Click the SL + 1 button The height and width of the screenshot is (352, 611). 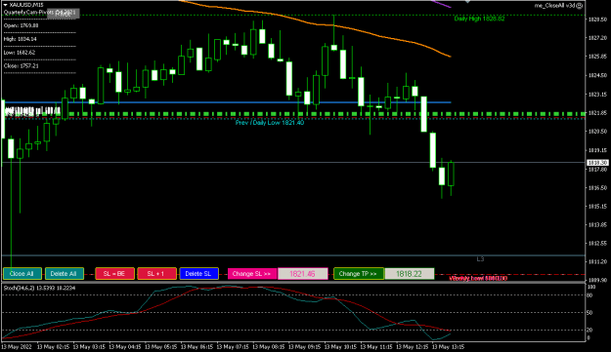pyautogui.click(x=156, y=274)
